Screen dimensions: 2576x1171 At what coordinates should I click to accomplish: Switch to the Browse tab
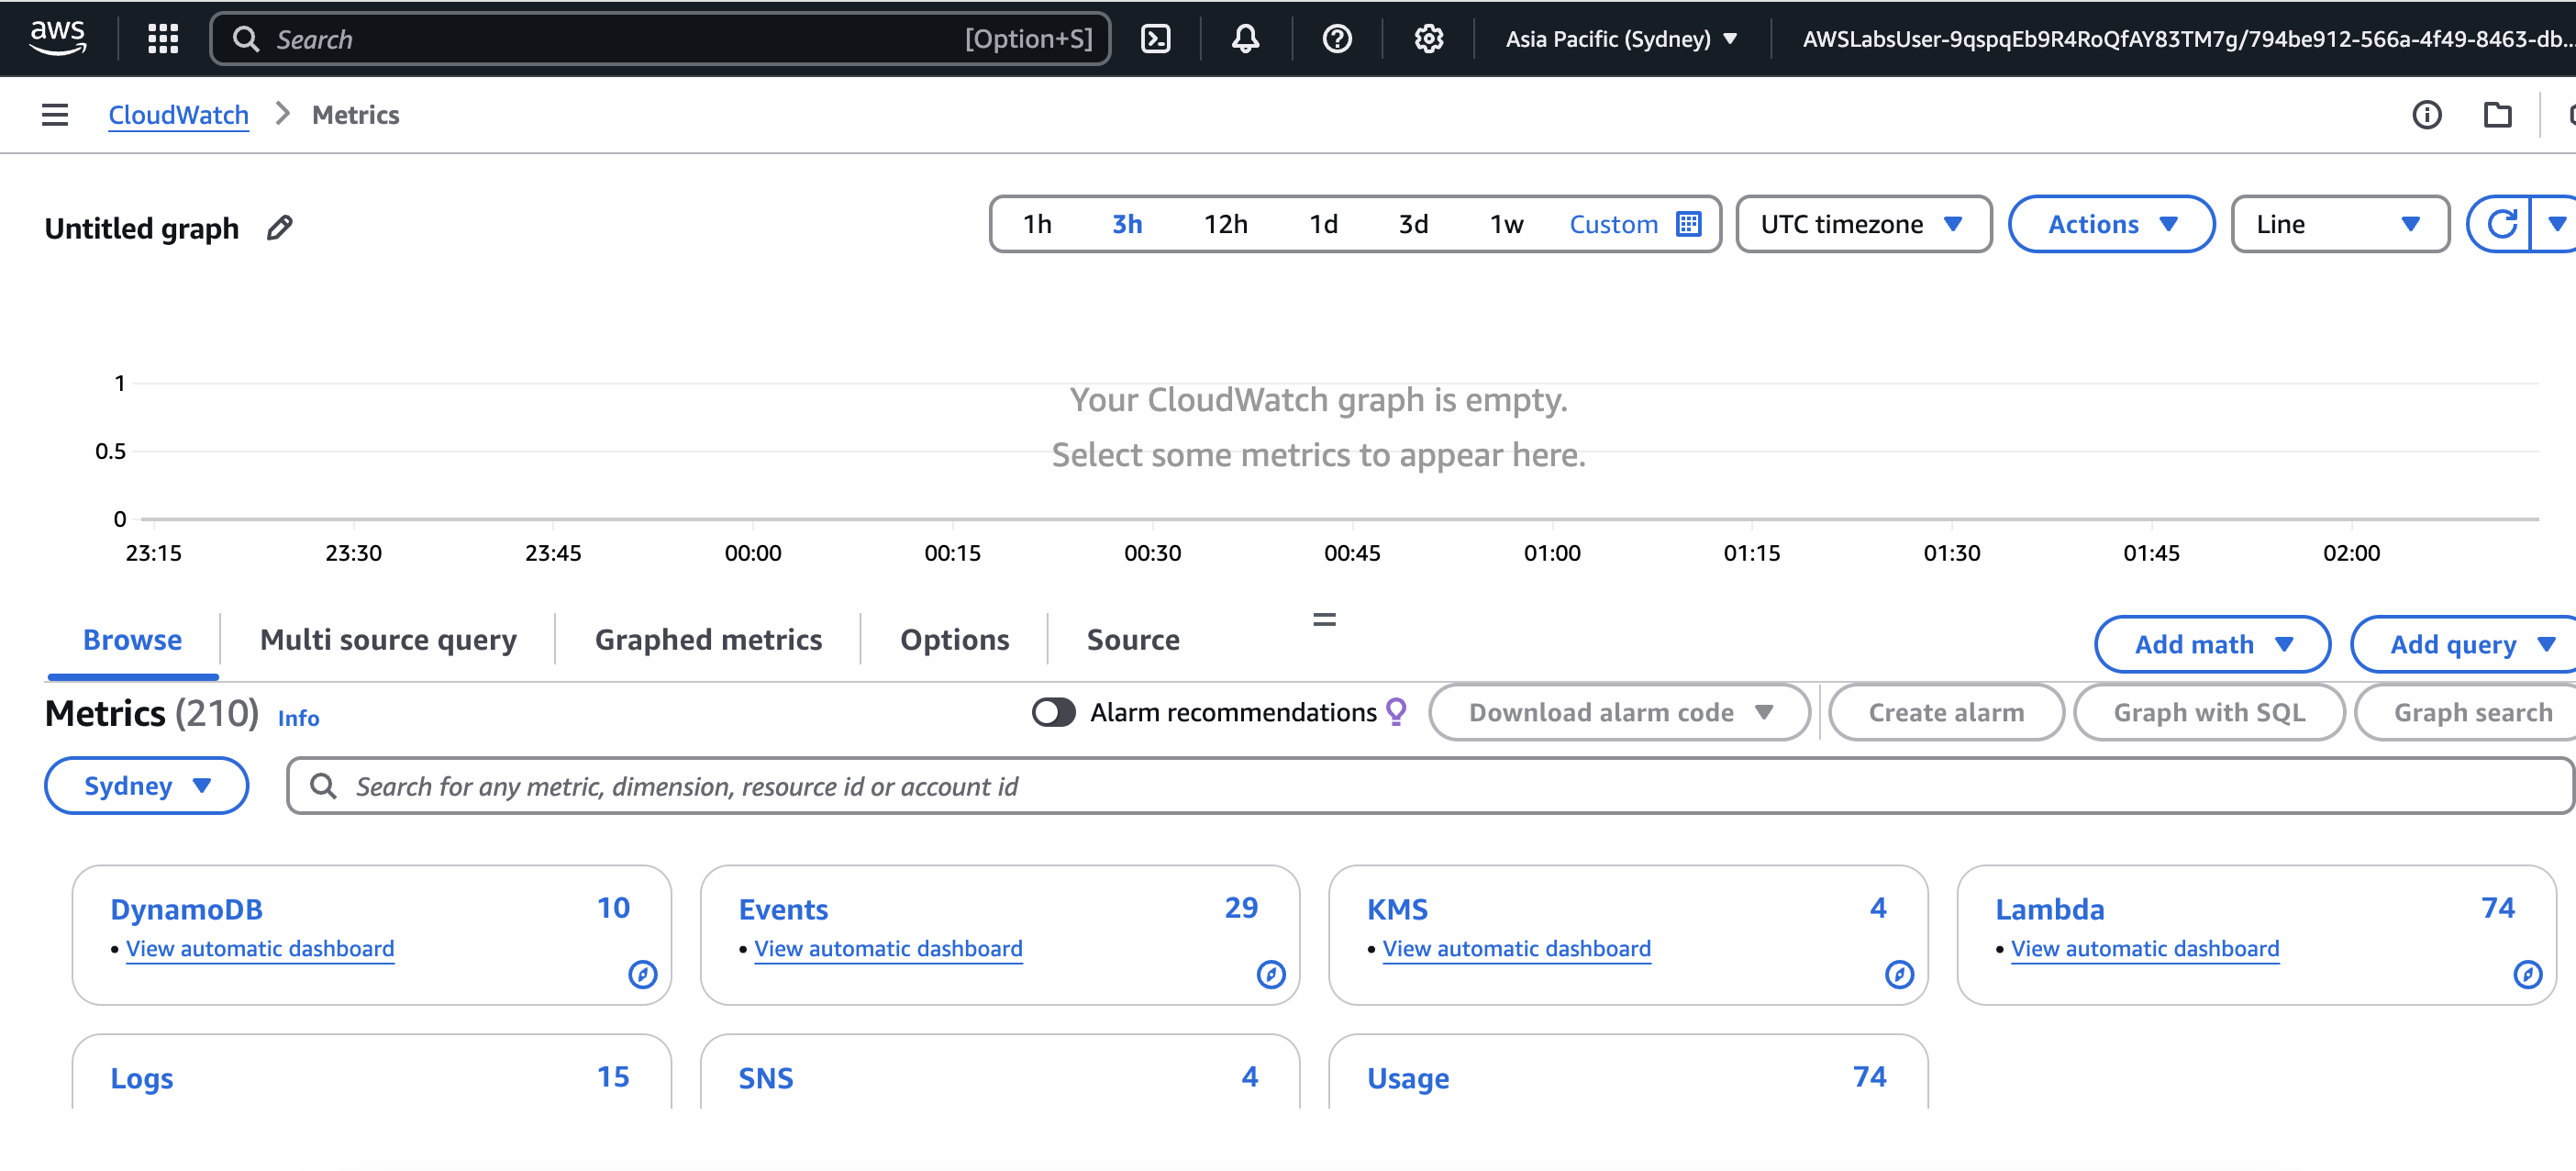pos(132,640)
